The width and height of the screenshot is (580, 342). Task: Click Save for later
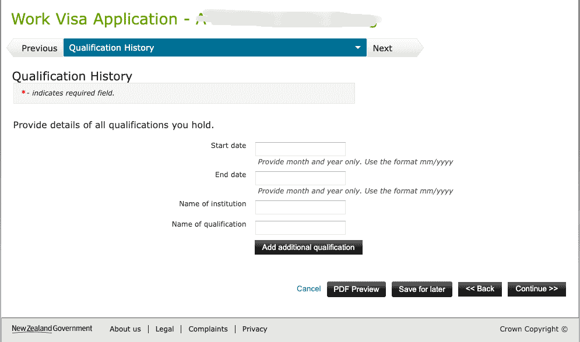pos(422,289)
